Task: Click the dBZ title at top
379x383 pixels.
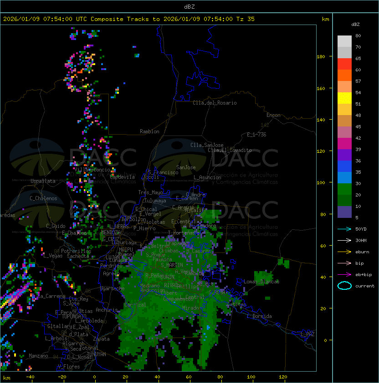Action: tap(189, 6)
